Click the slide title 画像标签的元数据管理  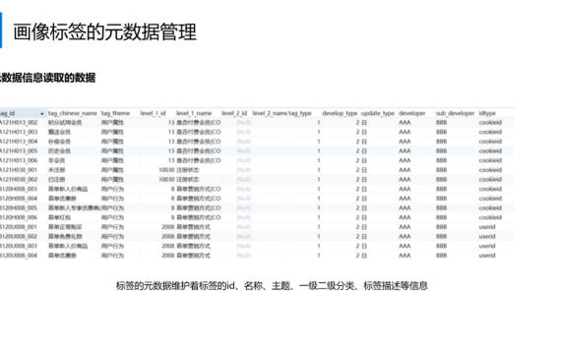pyautogui.click(x=105, y=31)
